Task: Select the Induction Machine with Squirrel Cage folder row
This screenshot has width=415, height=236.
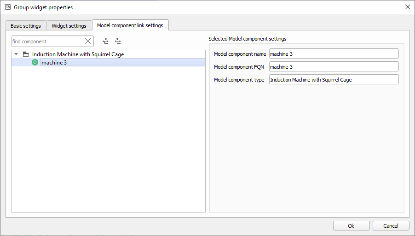Action: (x=78, y=54)
